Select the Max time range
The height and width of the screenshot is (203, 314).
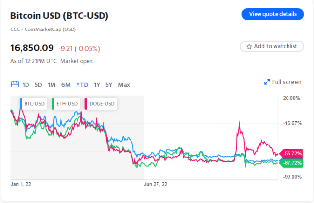pyautogui.click(x=124, y=85)
